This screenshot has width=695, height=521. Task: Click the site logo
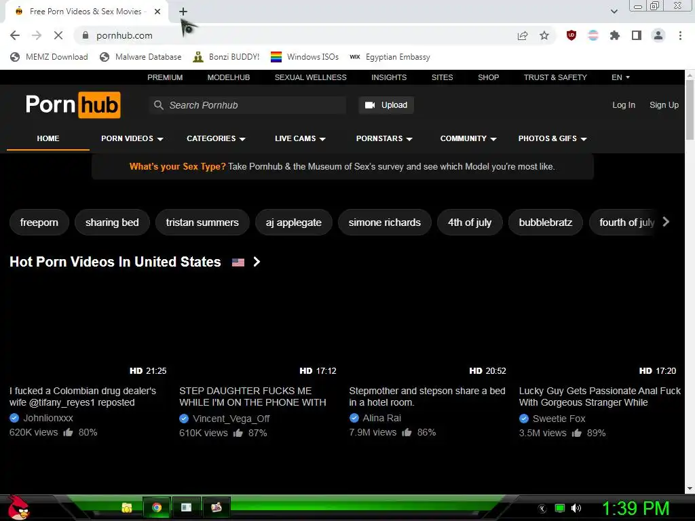pos(73,105)
